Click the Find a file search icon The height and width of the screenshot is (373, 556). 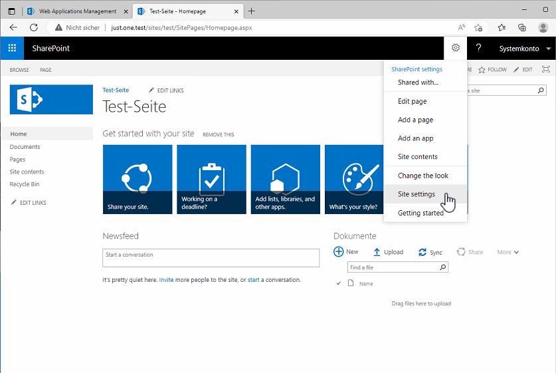point(442,267)
